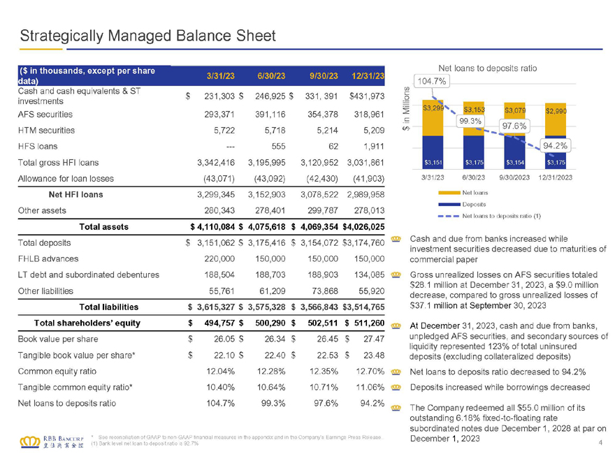Viewport: 615px width, 461px height.
Task: Click the $2,990 yellow bar for 12/31/2023
Action: click(556, 119)
